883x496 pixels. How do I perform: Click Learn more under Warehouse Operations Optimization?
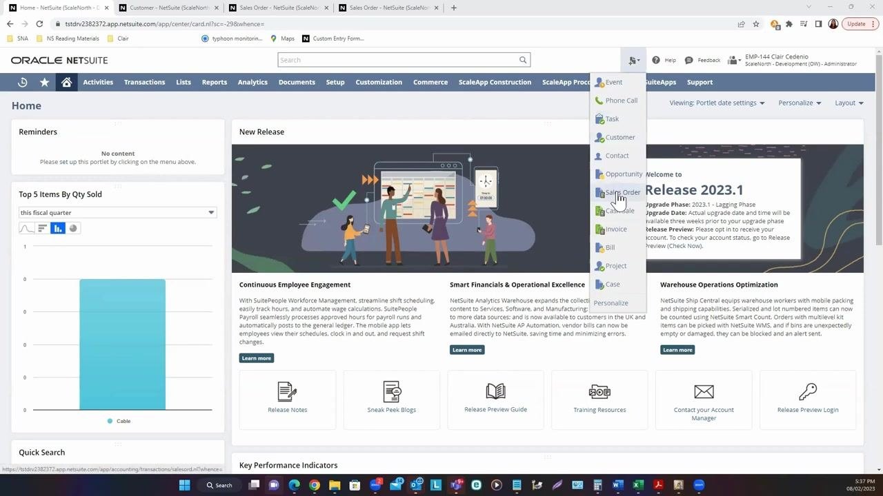(x=677, y=350)
